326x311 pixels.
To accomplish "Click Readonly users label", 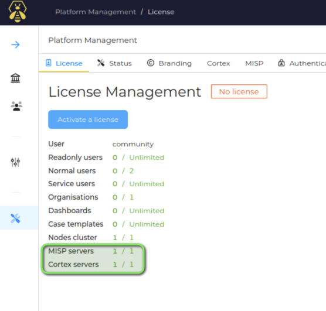I will [x=75, y=158].
